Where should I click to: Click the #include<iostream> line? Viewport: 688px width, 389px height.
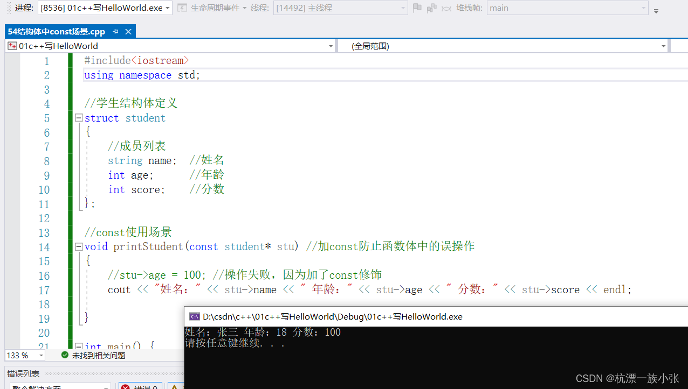pyautogui.click(x=137, y=61)
